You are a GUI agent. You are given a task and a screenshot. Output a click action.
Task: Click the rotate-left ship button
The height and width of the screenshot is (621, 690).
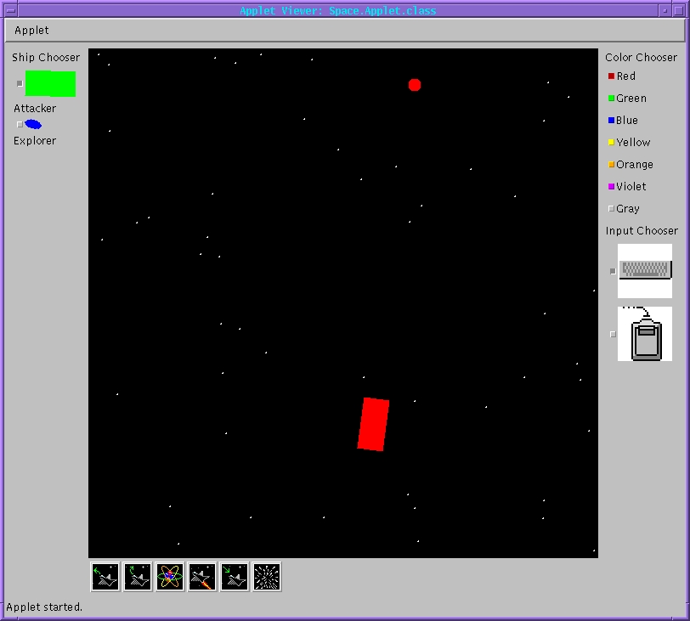pyautogui.click(x=105, y=577)
